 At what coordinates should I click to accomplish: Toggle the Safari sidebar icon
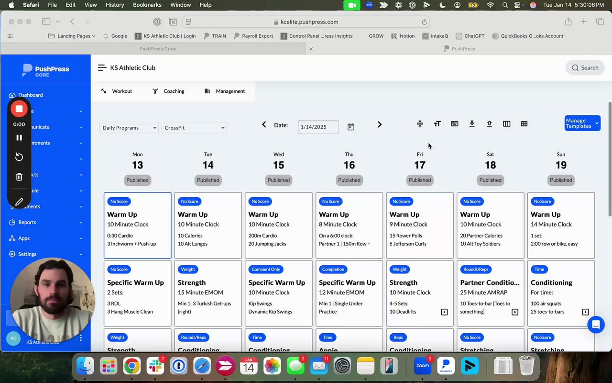[x=46, y=22]
